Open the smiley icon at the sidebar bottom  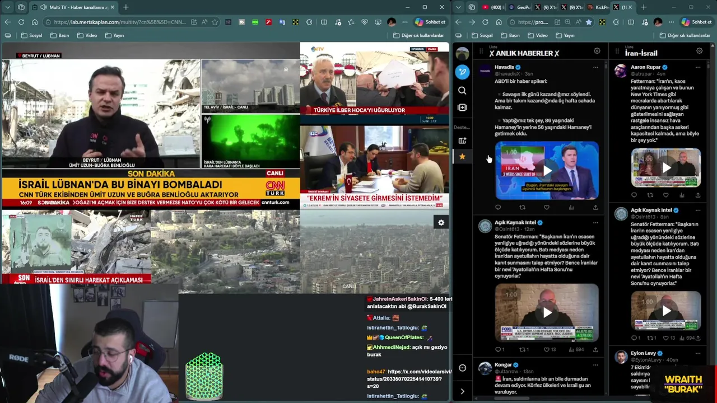462,368
